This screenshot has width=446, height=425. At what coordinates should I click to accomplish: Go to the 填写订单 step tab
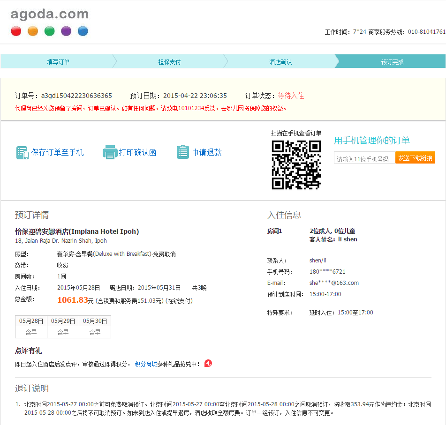click(58, 62)
